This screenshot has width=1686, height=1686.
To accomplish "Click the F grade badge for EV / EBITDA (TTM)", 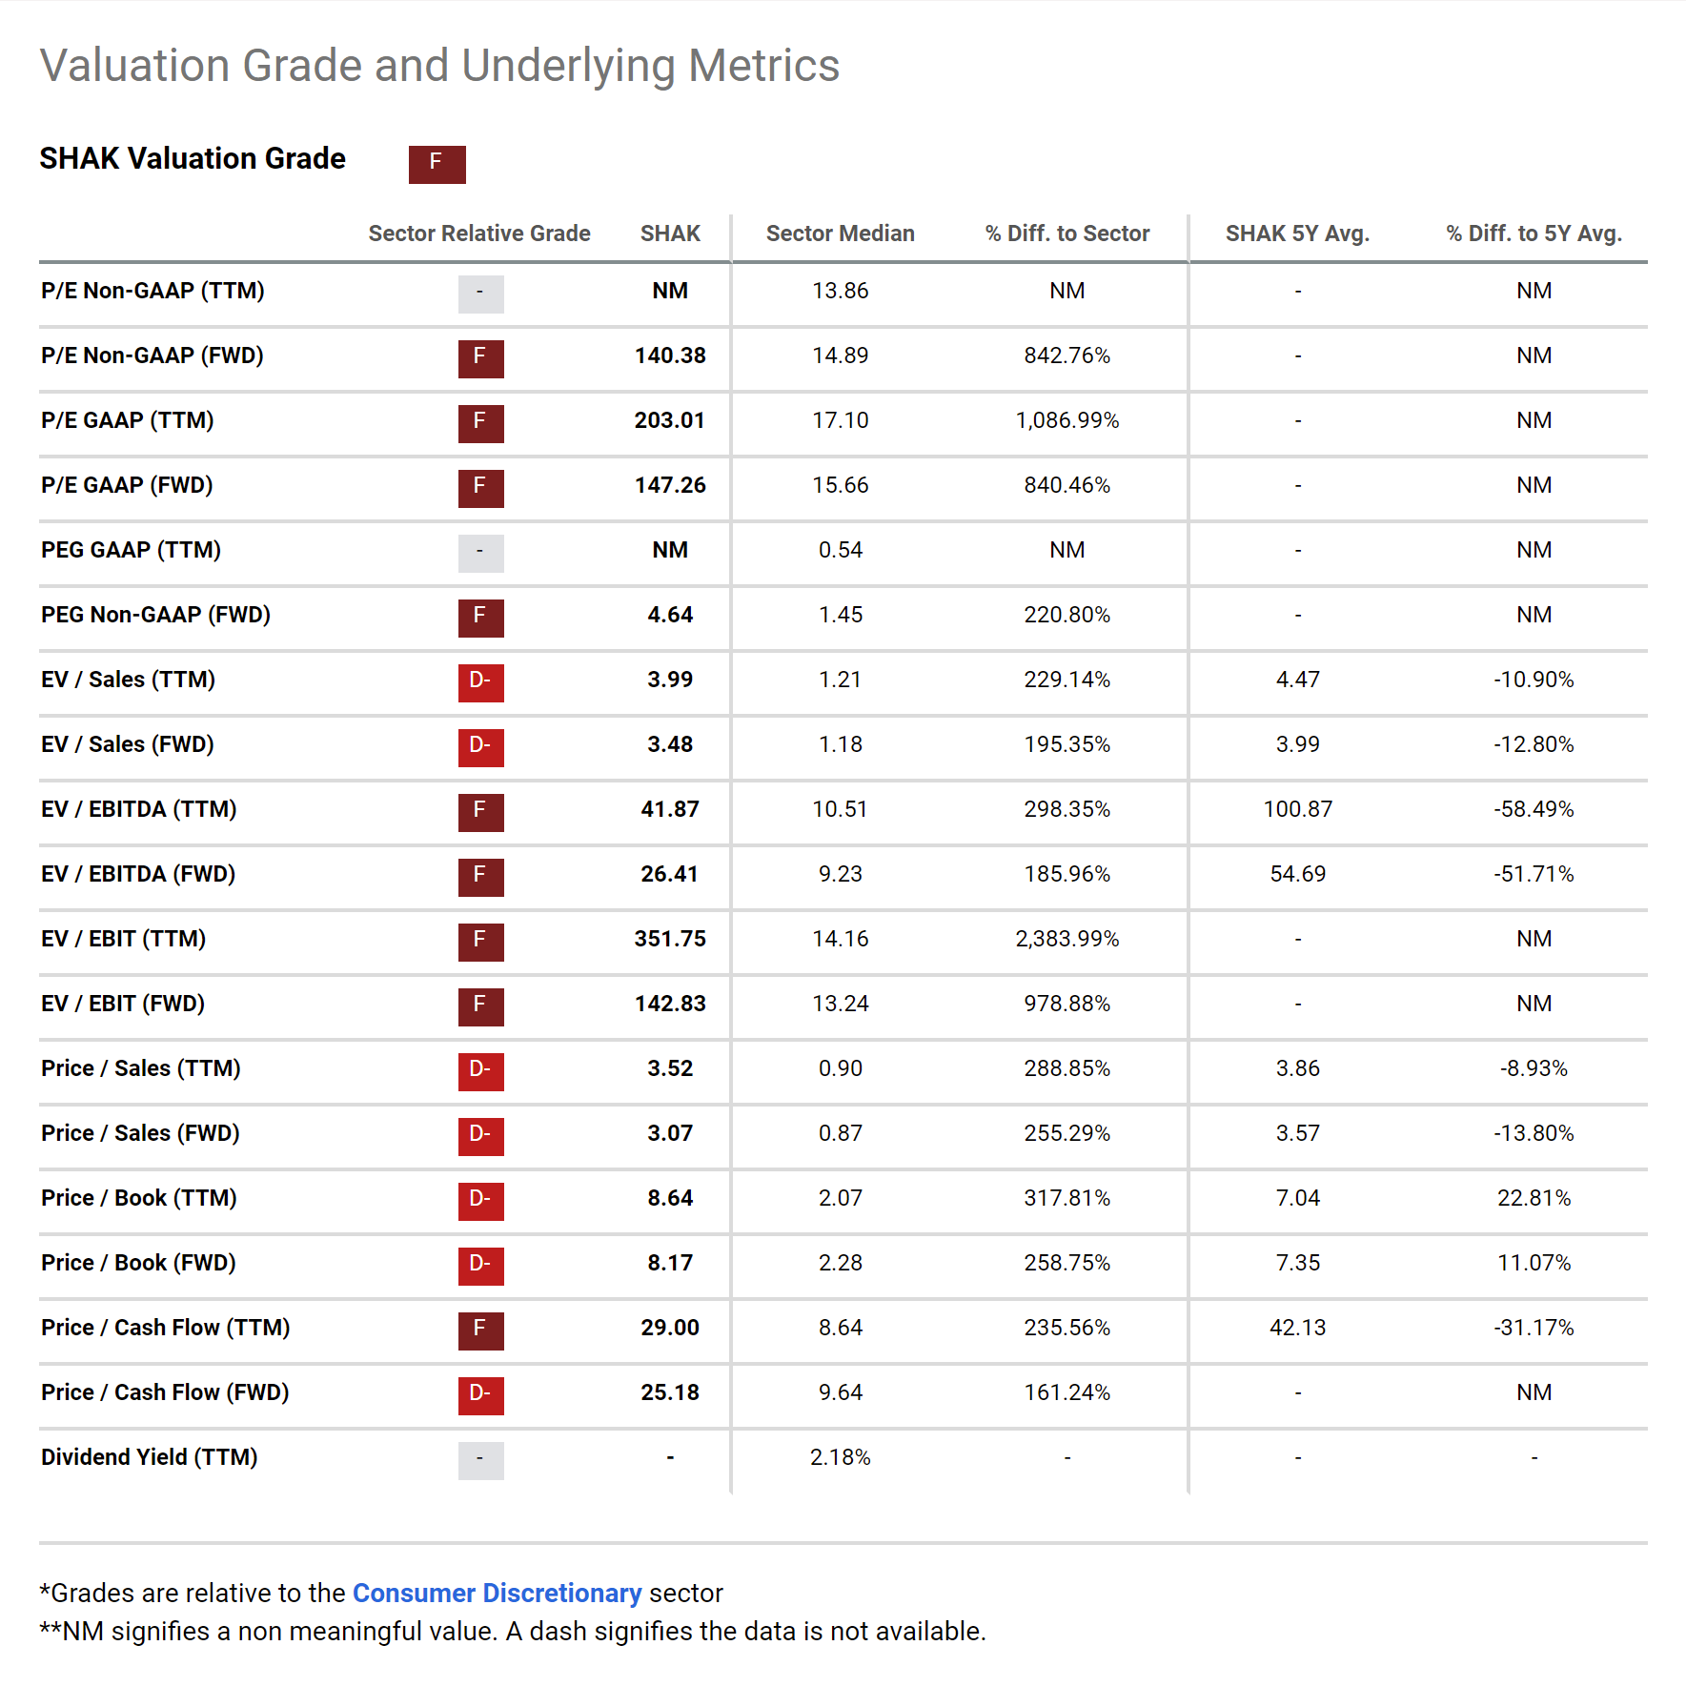I will click(x=480, y=812).
